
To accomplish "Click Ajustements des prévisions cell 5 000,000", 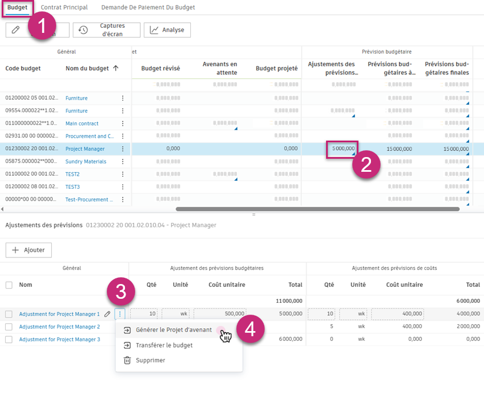I will pos(343,149).
